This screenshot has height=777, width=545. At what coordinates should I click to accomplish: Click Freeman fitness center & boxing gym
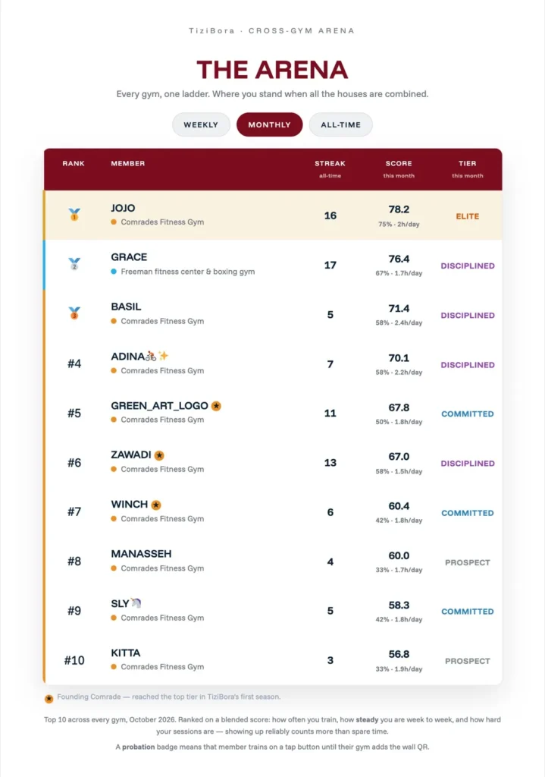tap(188, 272)
